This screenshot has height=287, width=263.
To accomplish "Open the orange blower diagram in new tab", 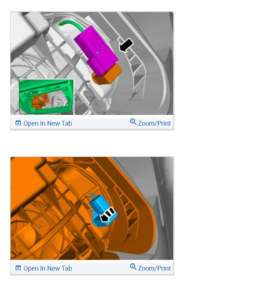I will 48,268.
